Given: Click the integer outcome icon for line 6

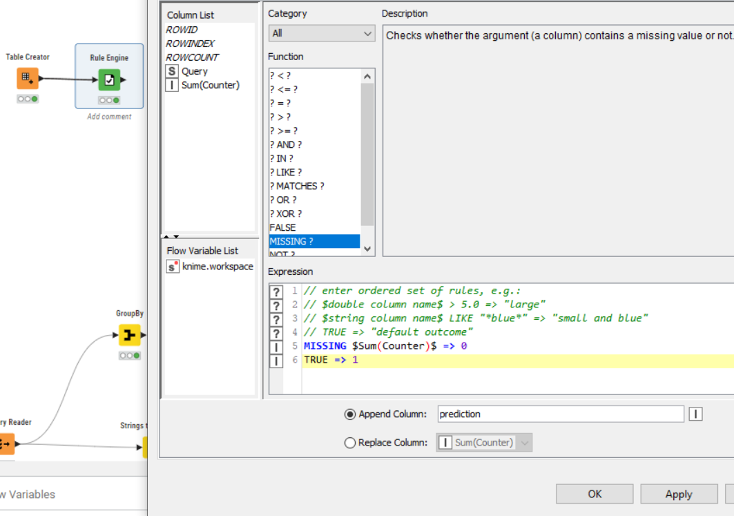Looking at the screenshot, I should (276, 361).
